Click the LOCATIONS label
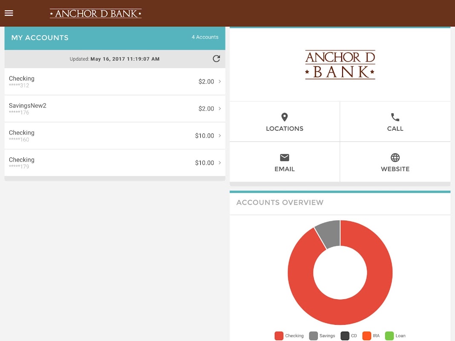The width and height of the screenshot is (455, 341). 285,129
